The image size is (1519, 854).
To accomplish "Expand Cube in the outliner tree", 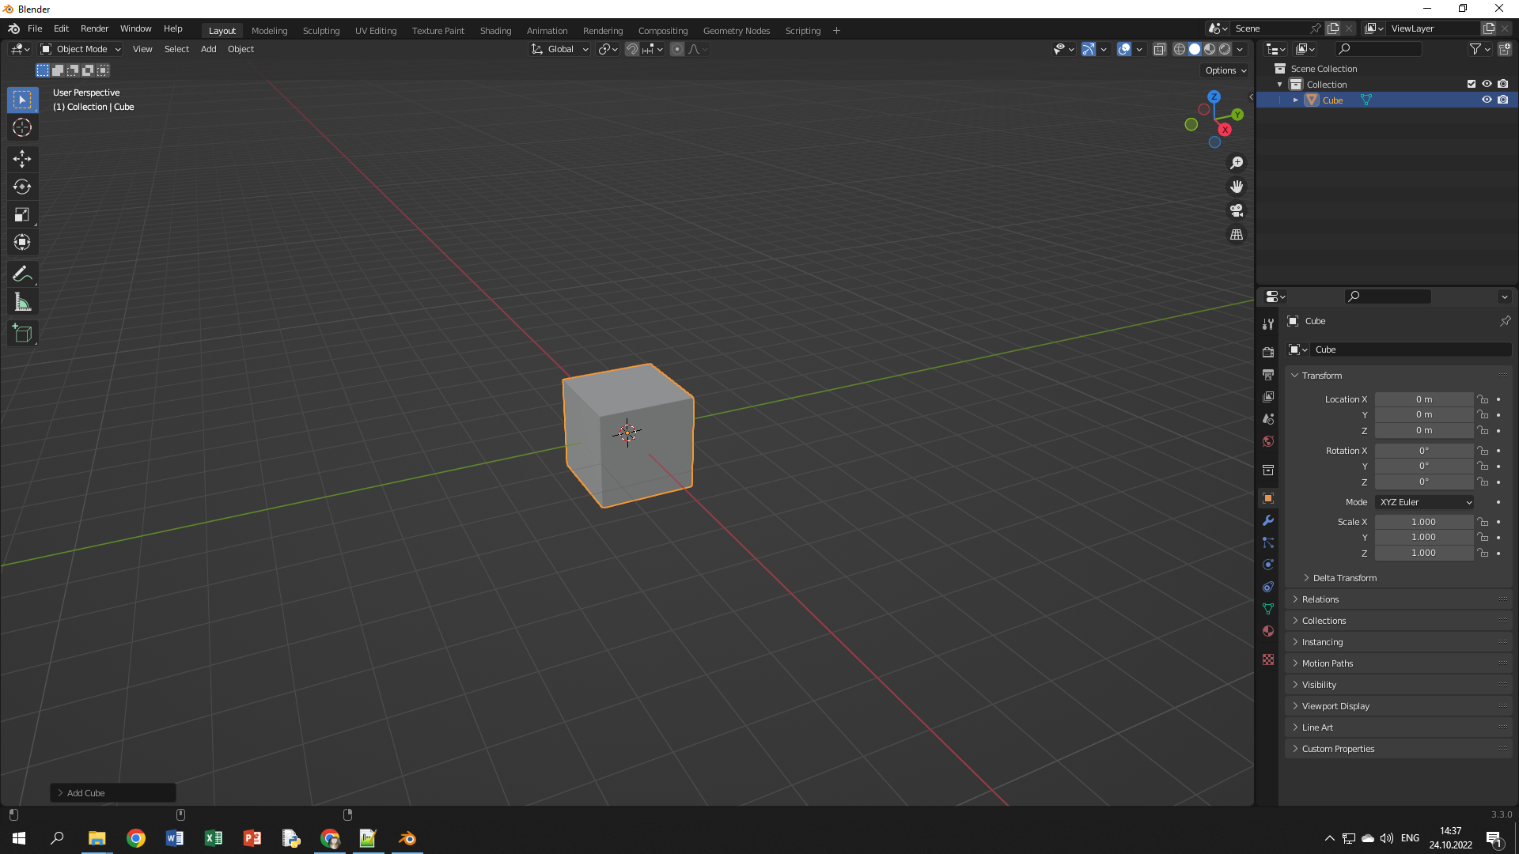I will pyautogui.click(x=1295, y=100).
